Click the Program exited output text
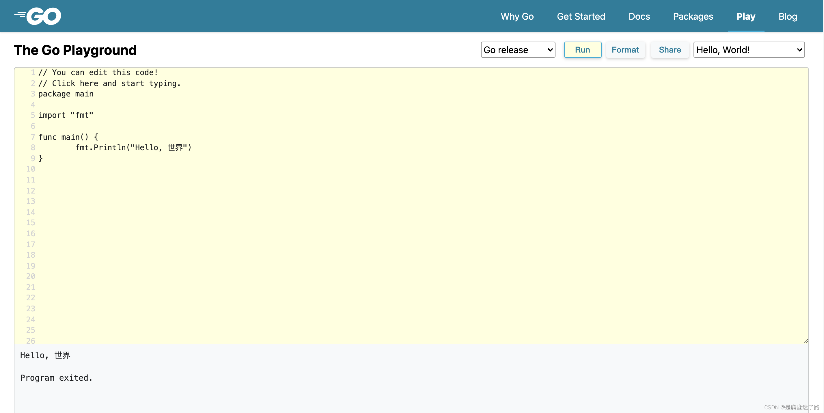The image size is (824, 413). click(56, 378)
